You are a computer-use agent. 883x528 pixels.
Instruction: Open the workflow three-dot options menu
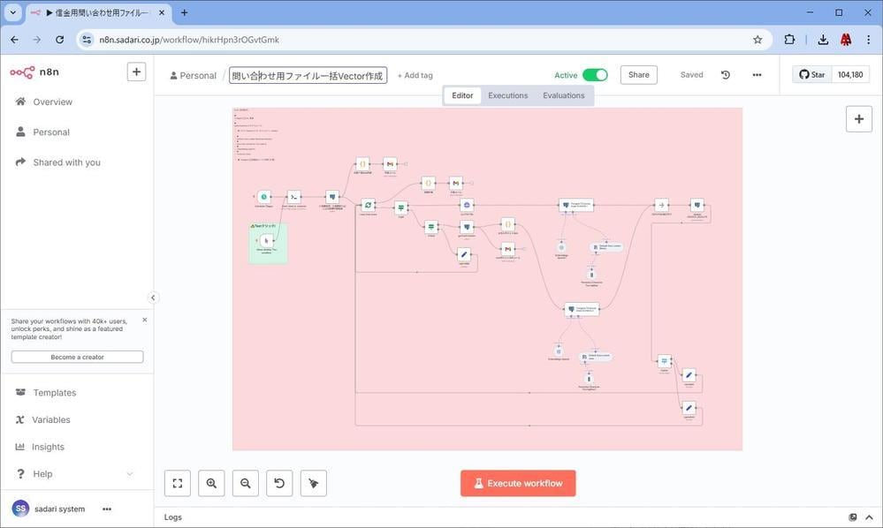757,75
